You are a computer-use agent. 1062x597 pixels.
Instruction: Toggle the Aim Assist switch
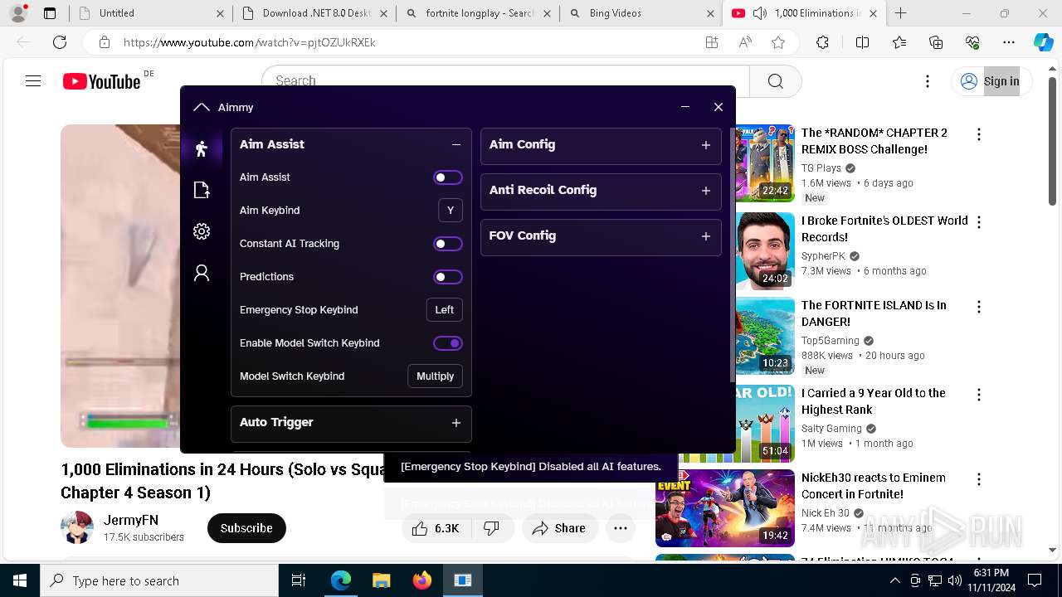click(448, 177)
